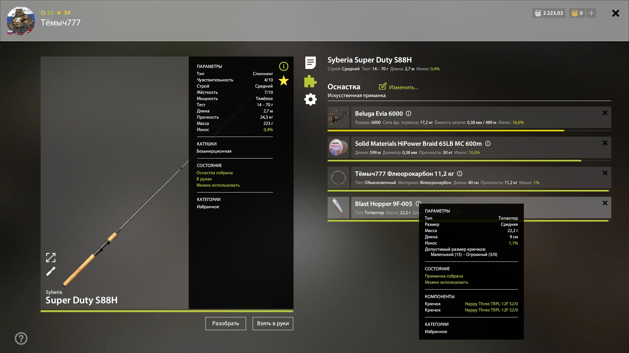Show rod info with the green info icon
Screen dimensions: 629x353
(x=284, y=66)
